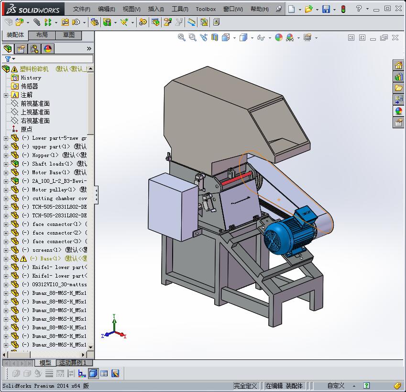This screenshot has height=392, width=406.
Task: Open the 工具(T) menu
Action: pos(180,9)
